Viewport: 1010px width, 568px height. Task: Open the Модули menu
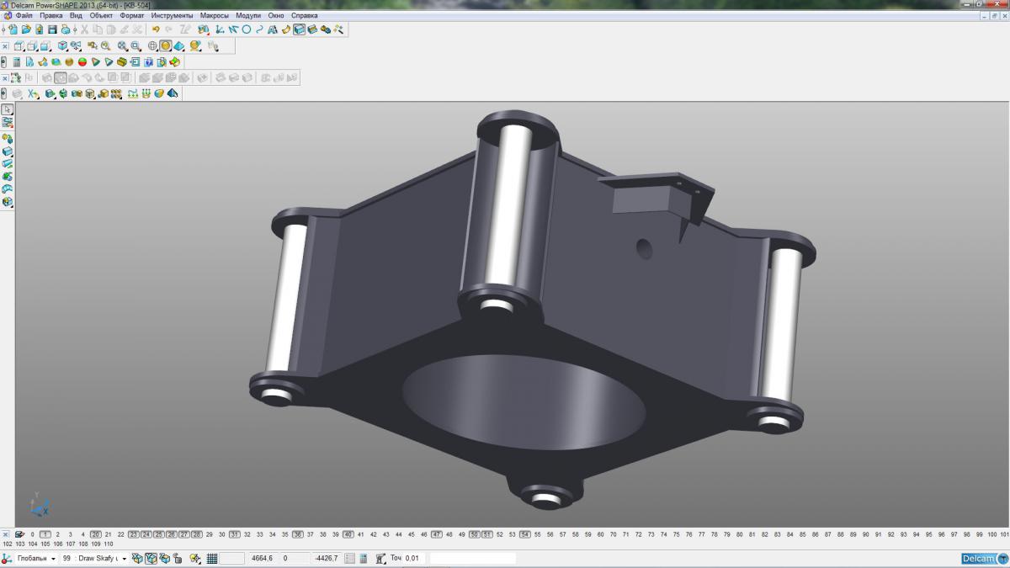click(x=248, y=15)
